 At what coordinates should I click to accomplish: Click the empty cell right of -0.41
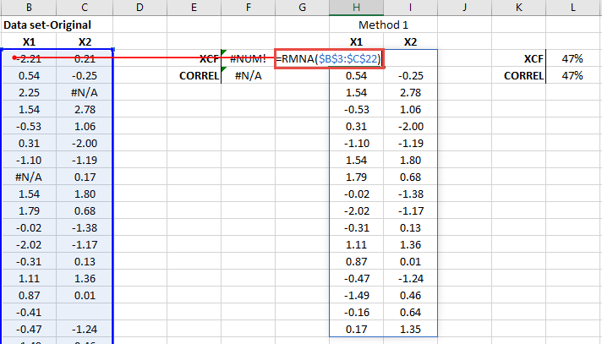[x=85, y=312]
